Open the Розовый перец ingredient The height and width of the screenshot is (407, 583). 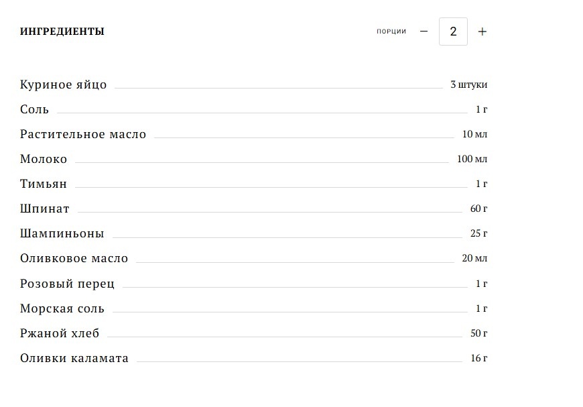pos(68,284)
